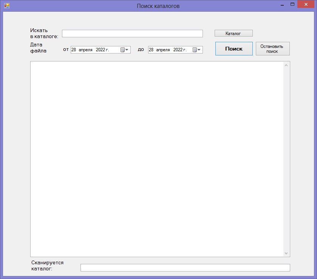317x279 pixels.
Task: Start search with the Поиск button
Action: [x=234, y=49]
